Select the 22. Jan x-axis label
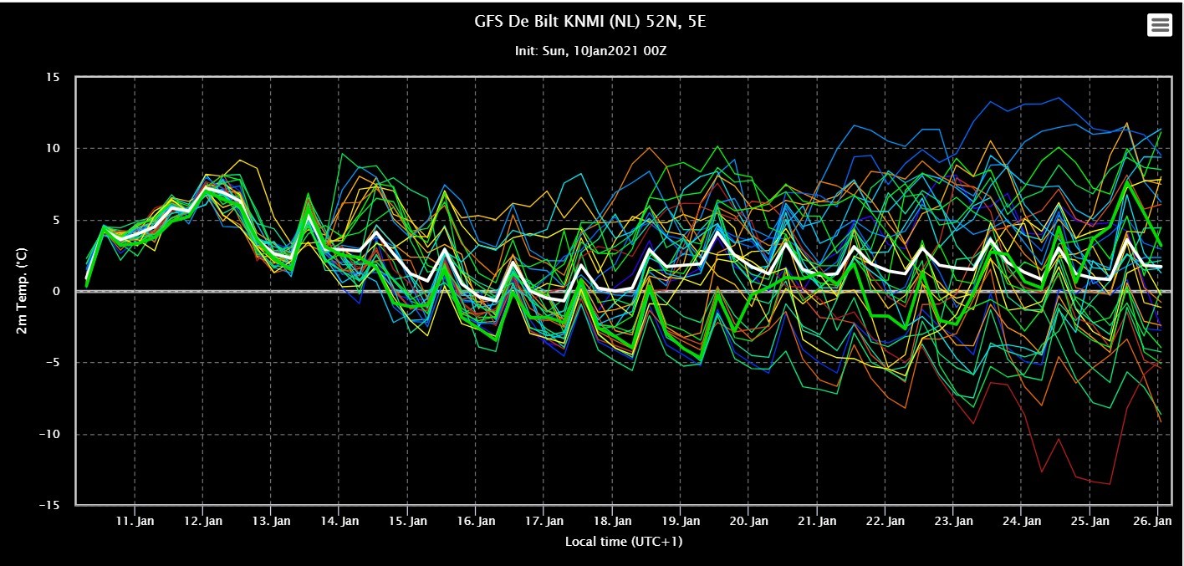The image size is (1184, 566). [885, 521]
